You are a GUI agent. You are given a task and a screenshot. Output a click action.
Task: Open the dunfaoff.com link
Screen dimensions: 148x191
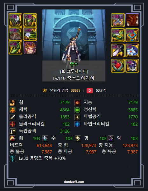point(74,182)
